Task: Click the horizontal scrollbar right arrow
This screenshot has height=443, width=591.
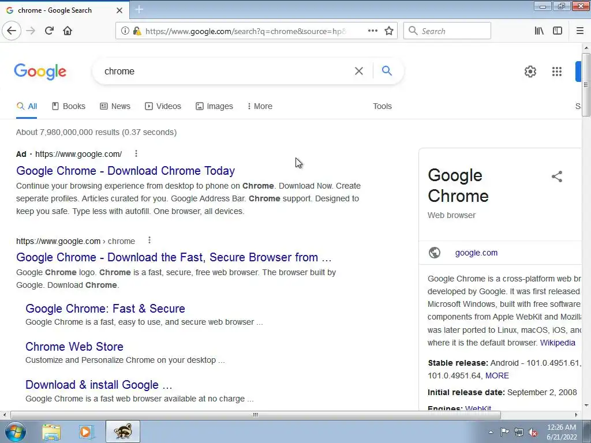Action: (x=576, y=415)
